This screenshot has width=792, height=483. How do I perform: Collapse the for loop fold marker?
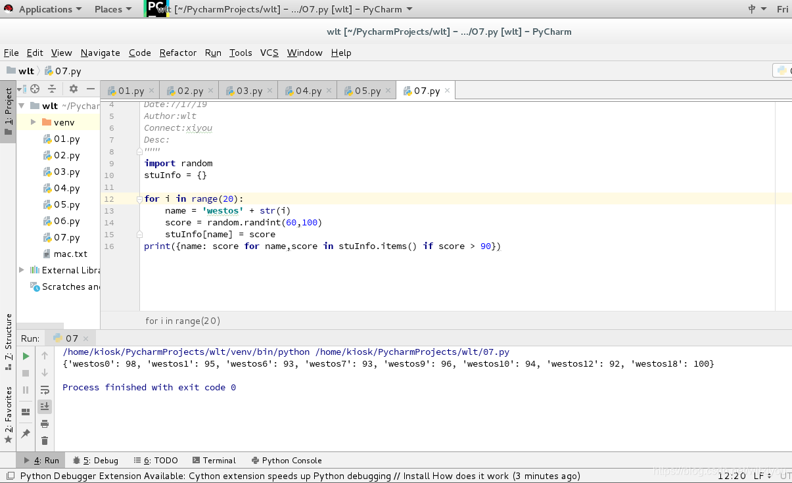click(x=139, y=198)
